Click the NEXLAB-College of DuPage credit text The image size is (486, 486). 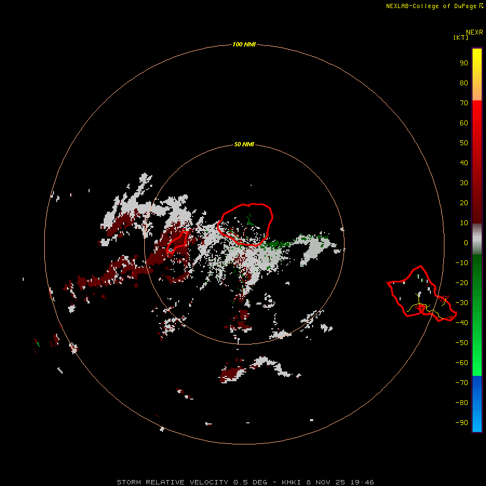[434, 6]
